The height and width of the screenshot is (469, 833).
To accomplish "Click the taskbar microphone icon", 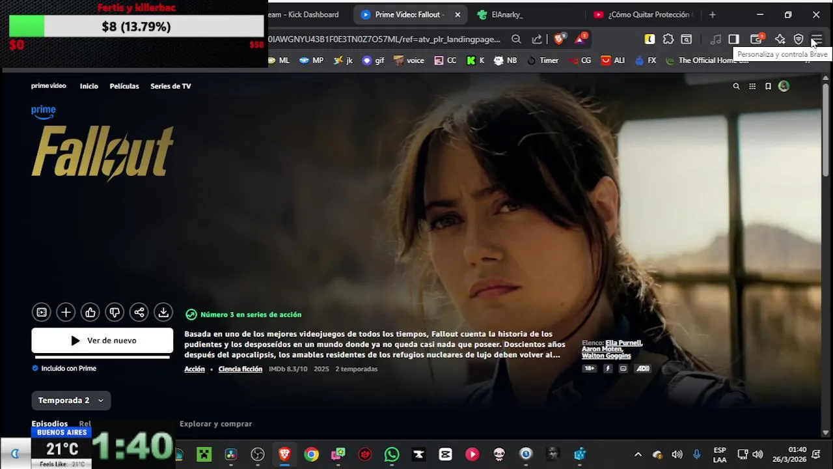I will point(696,454).
